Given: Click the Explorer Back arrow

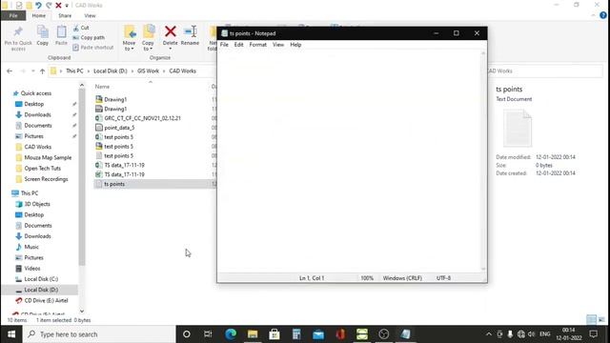Looking at the screenshot, I should (x=10, y=71).
